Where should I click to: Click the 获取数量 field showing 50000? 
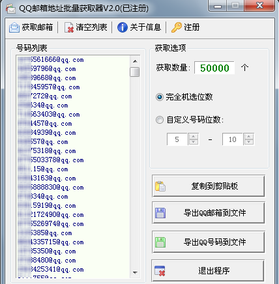coord(214,68)
